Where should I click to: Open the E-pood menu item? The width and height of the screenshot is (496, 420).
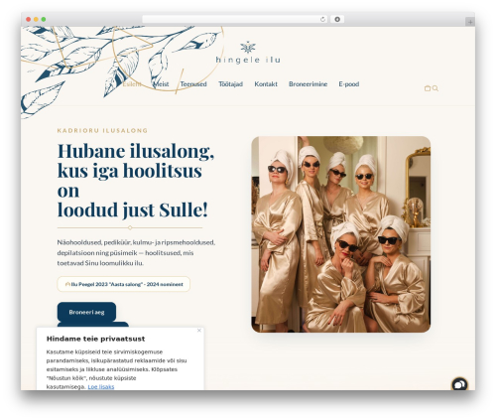point(349,84)
